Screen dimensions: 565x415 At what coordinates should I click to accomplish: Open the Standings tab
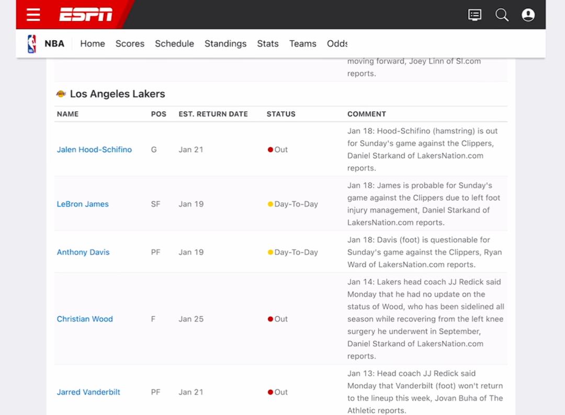click(225, 43)
